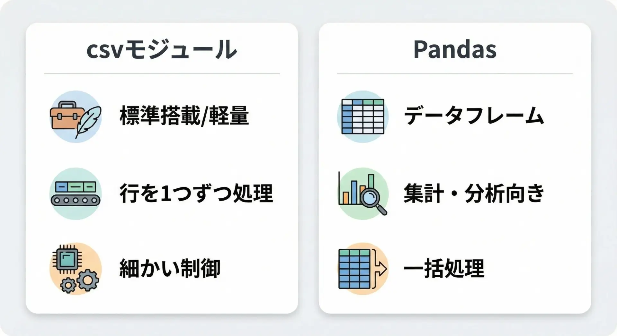Click the 標準搭載/軽量 label

pos(184,116)
